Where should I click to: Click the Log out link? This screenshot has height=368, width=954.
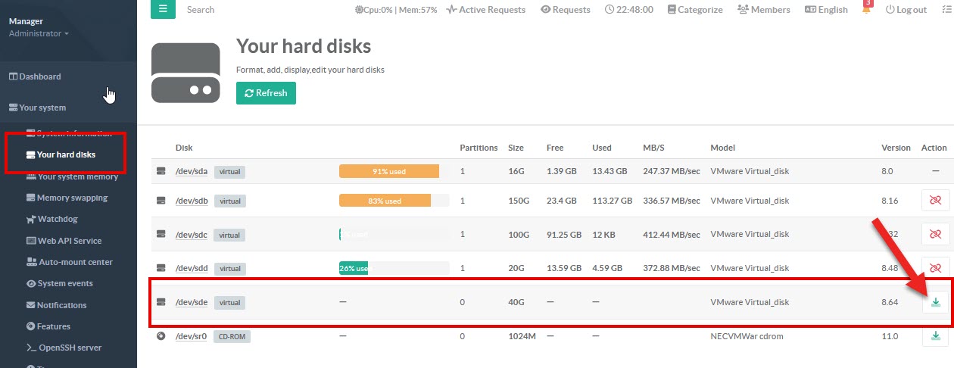click(906, 10)
